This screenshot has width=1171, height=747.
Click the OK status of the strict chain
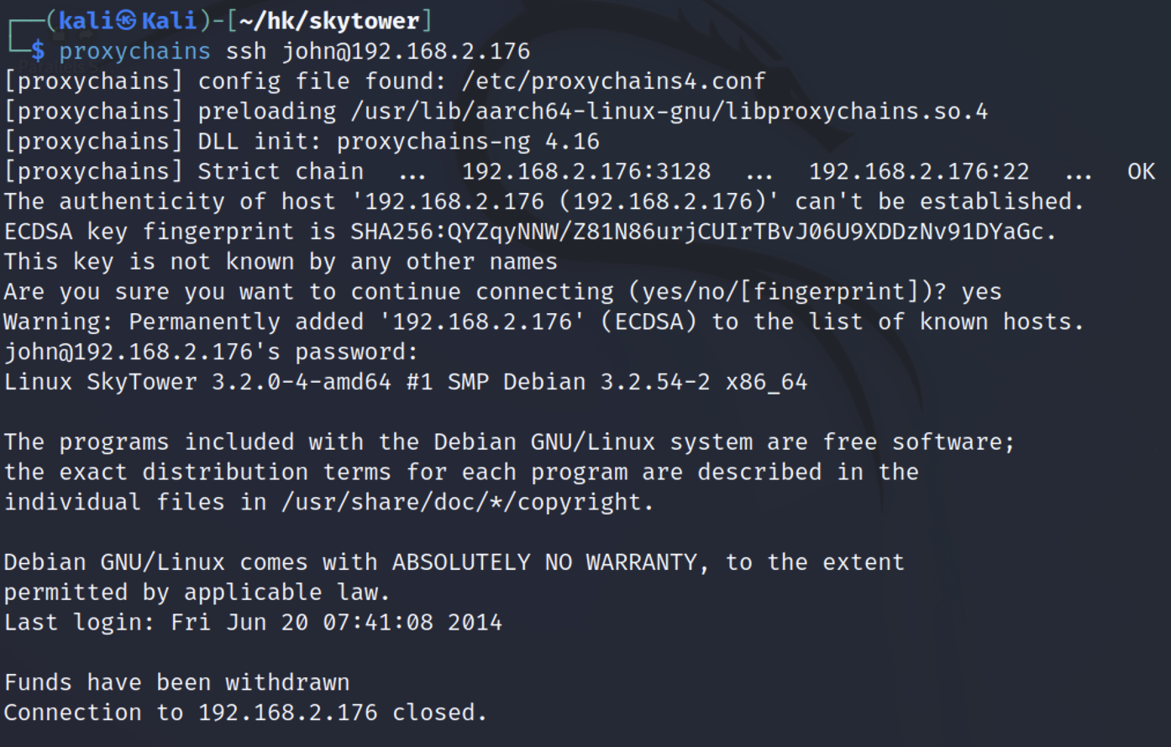click(1141, 172)
